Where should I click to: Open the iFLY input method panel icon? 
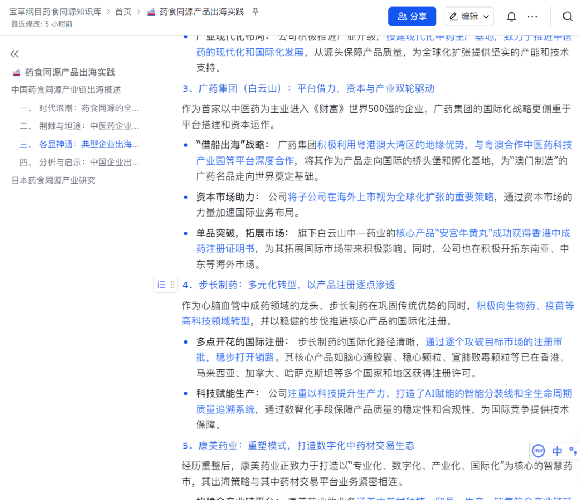[538, 451]
